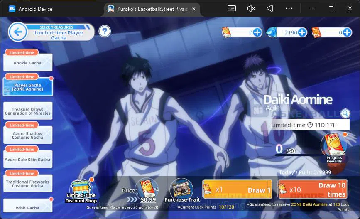Click the $0.99 price link

coord(148,199)
